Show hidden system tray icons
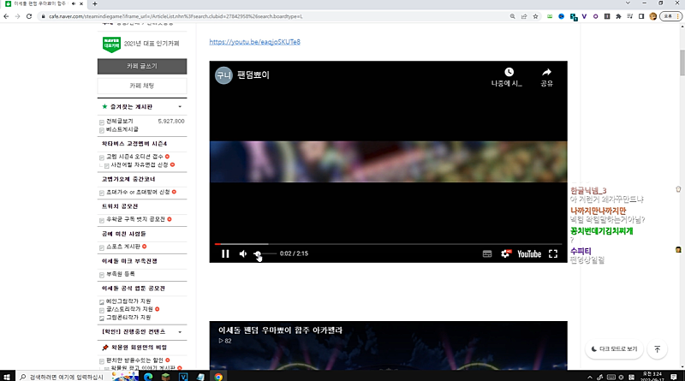The image size is (685, 381). 590,377
